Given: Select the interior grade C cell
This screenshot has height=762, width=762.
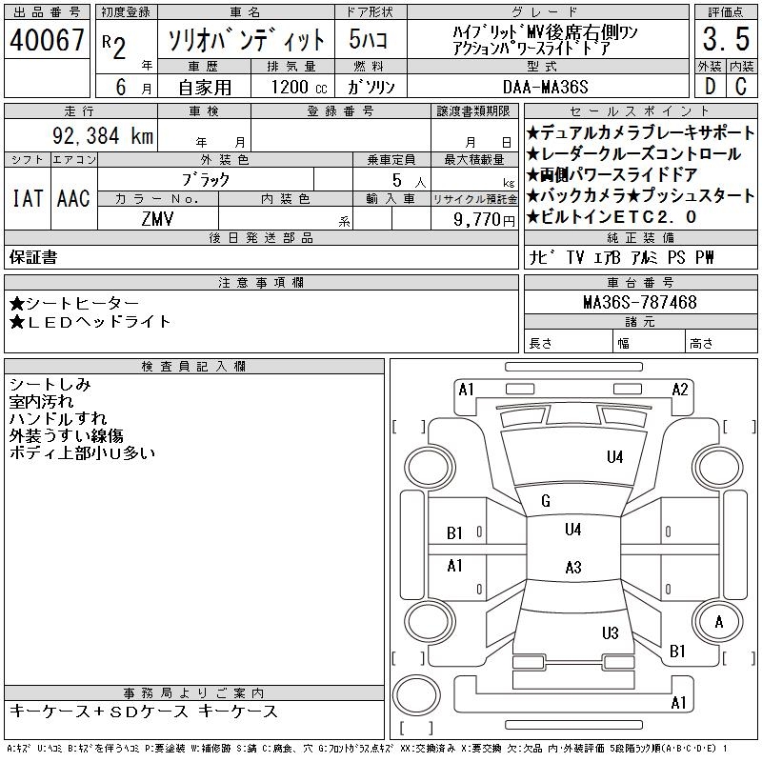Looking at the screenshot, I should (x=738, y=86).
